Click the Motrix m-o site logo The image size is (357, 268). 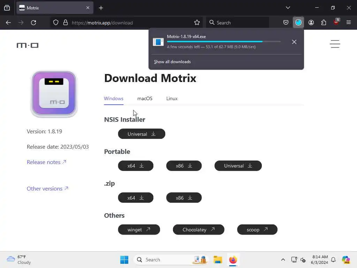(28, 45)
